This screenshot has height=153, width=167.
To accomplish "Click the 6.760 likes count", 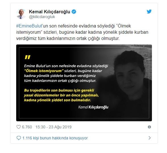I will click(27, 127).
